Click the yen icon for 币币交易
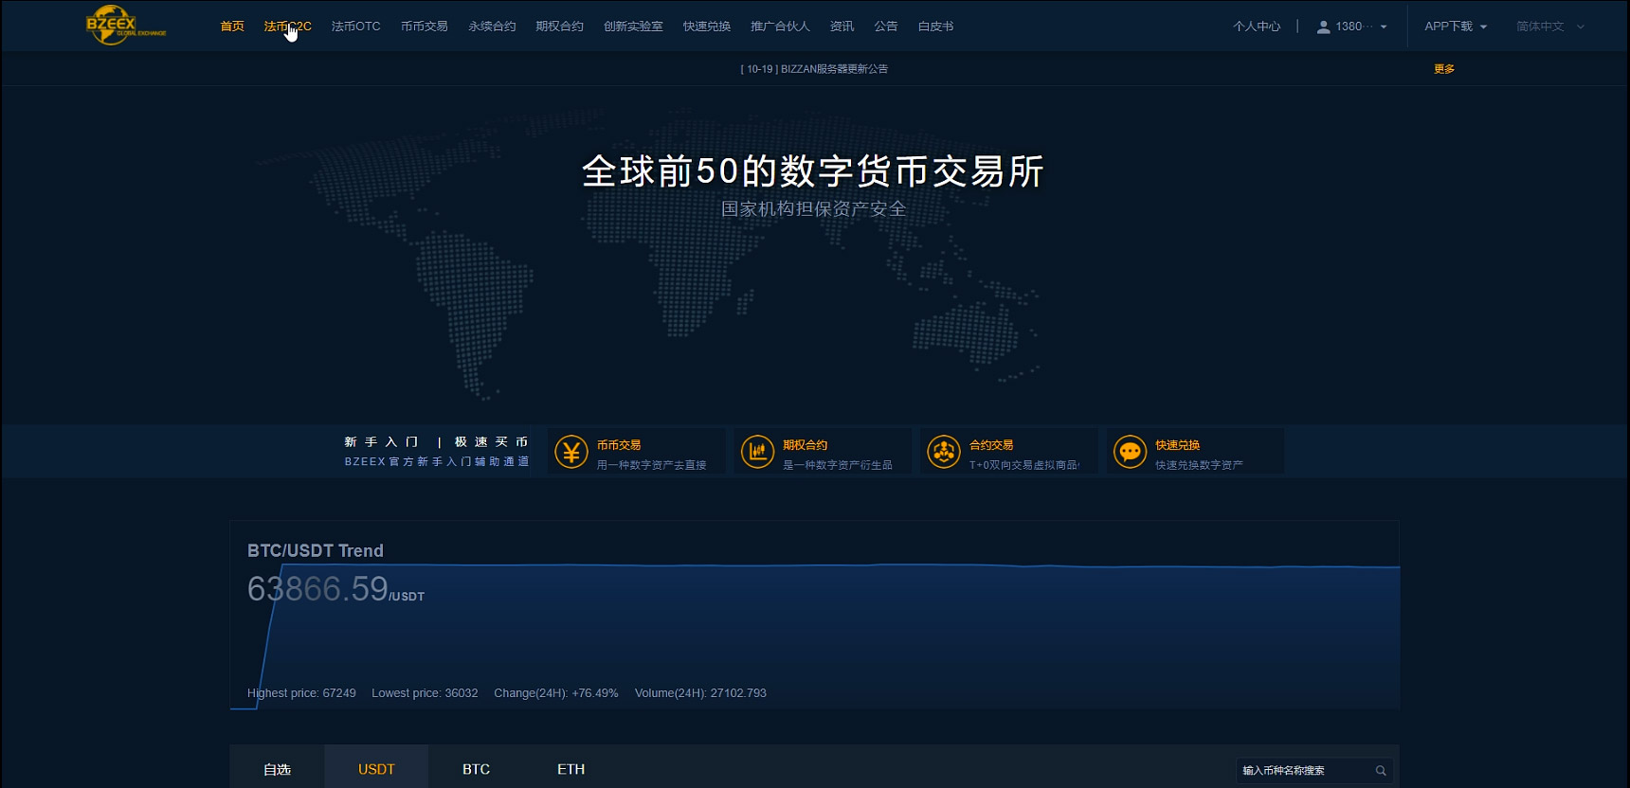This screenshot has width=1630, height=788. pos(570,453)
